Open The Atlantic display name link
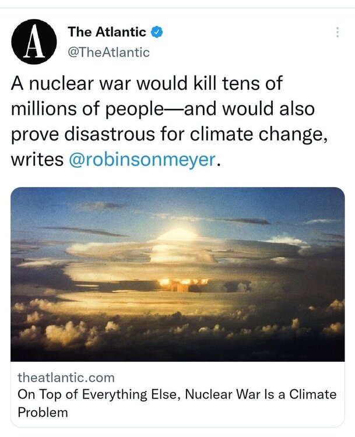This screenshot has height=437, width=355. click(108, 31)
